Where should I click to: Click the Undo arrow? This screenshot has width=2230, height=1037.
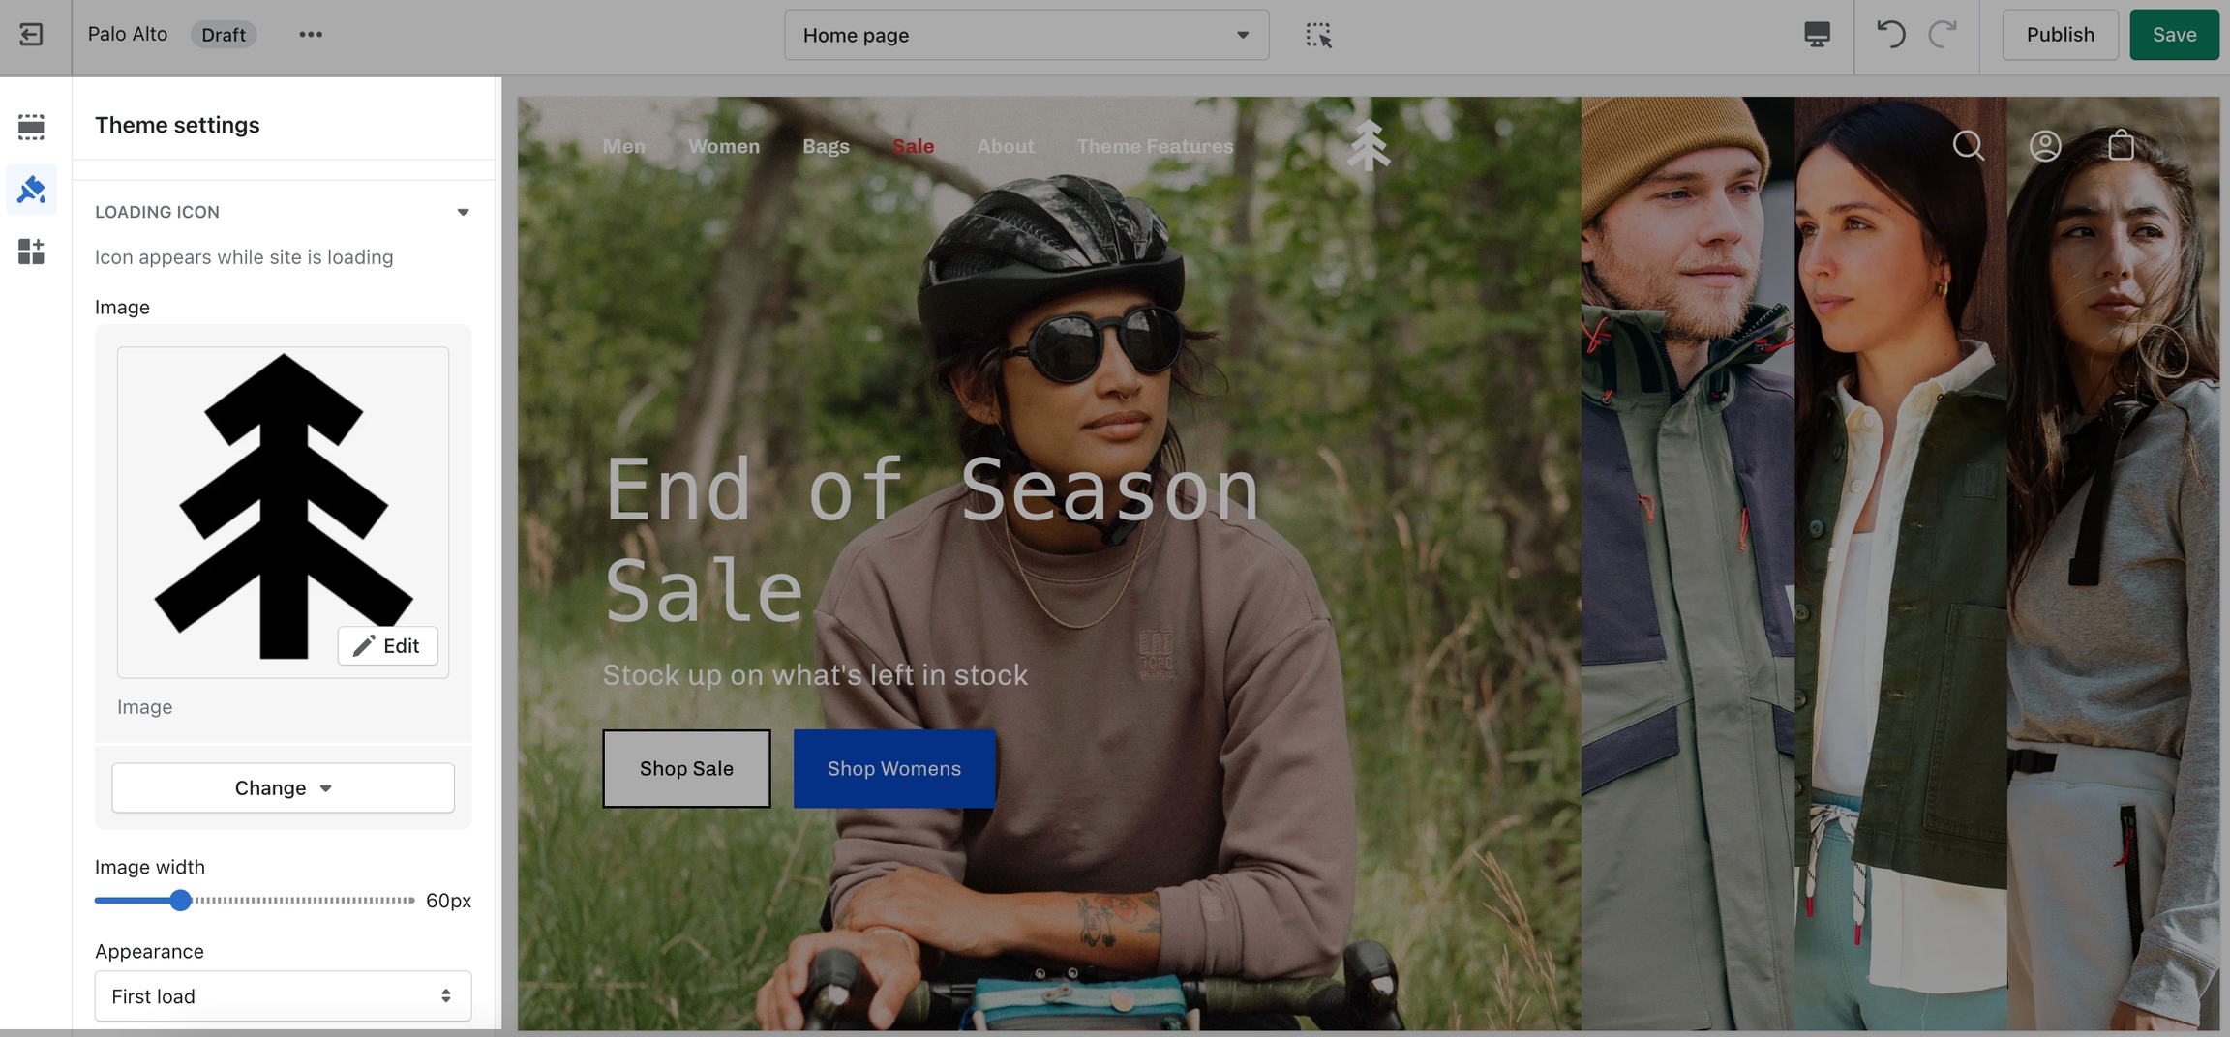tap(1889, 35)
